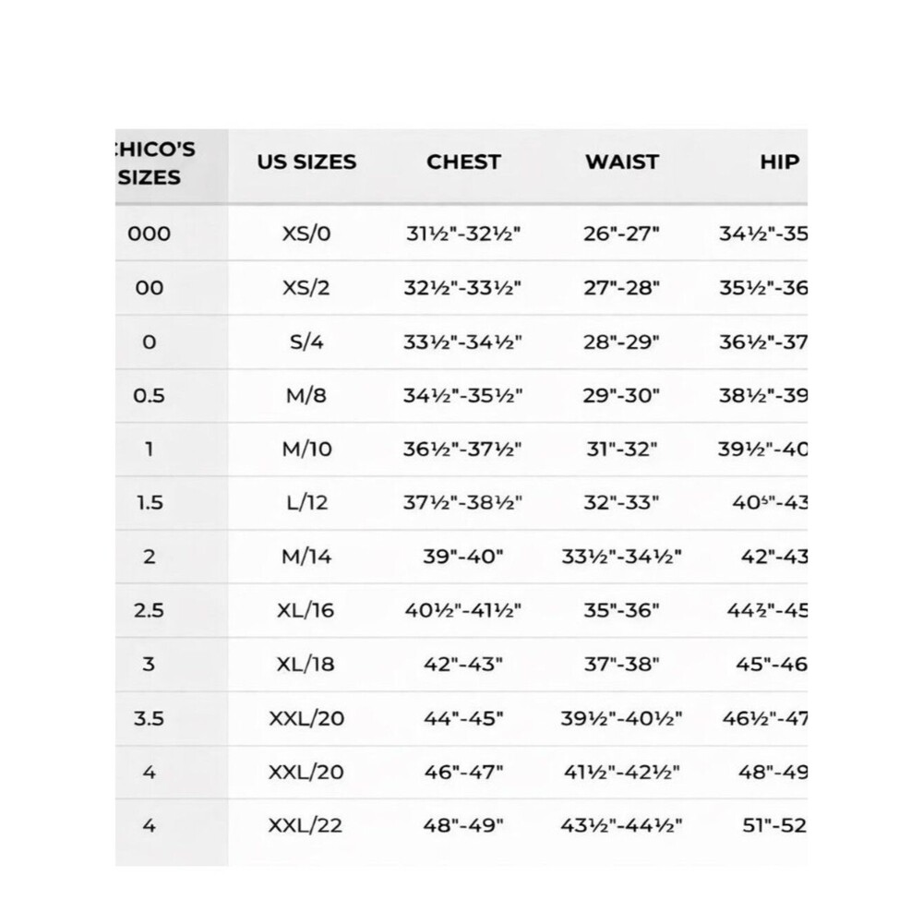
Task: Select the L/12 size cell
Action: [x=306, y=503]
